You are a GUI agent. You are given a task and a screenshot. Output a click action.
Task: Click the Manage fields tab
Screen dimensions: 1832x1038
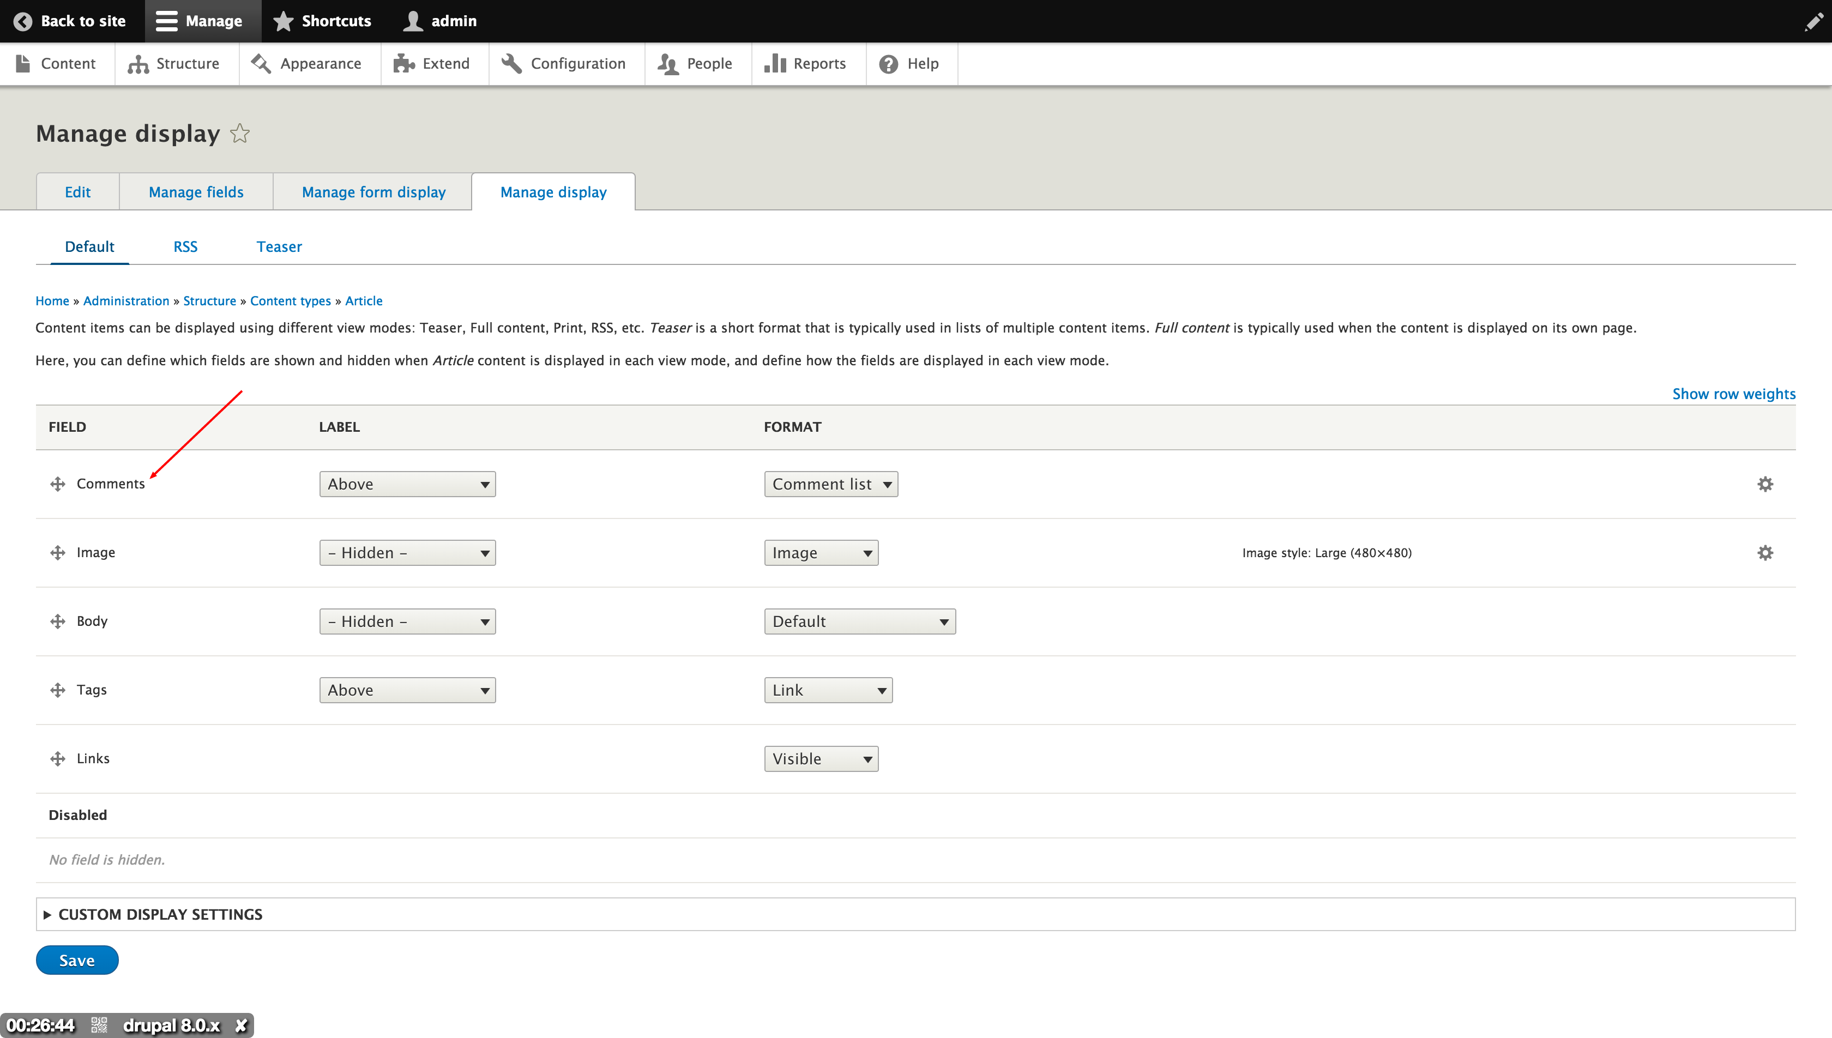[x=195, y=191]
